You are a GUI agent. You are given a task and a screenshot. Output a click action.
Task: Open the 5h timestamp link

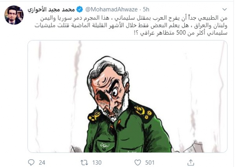pyautogui.click(x=146, y=9)
